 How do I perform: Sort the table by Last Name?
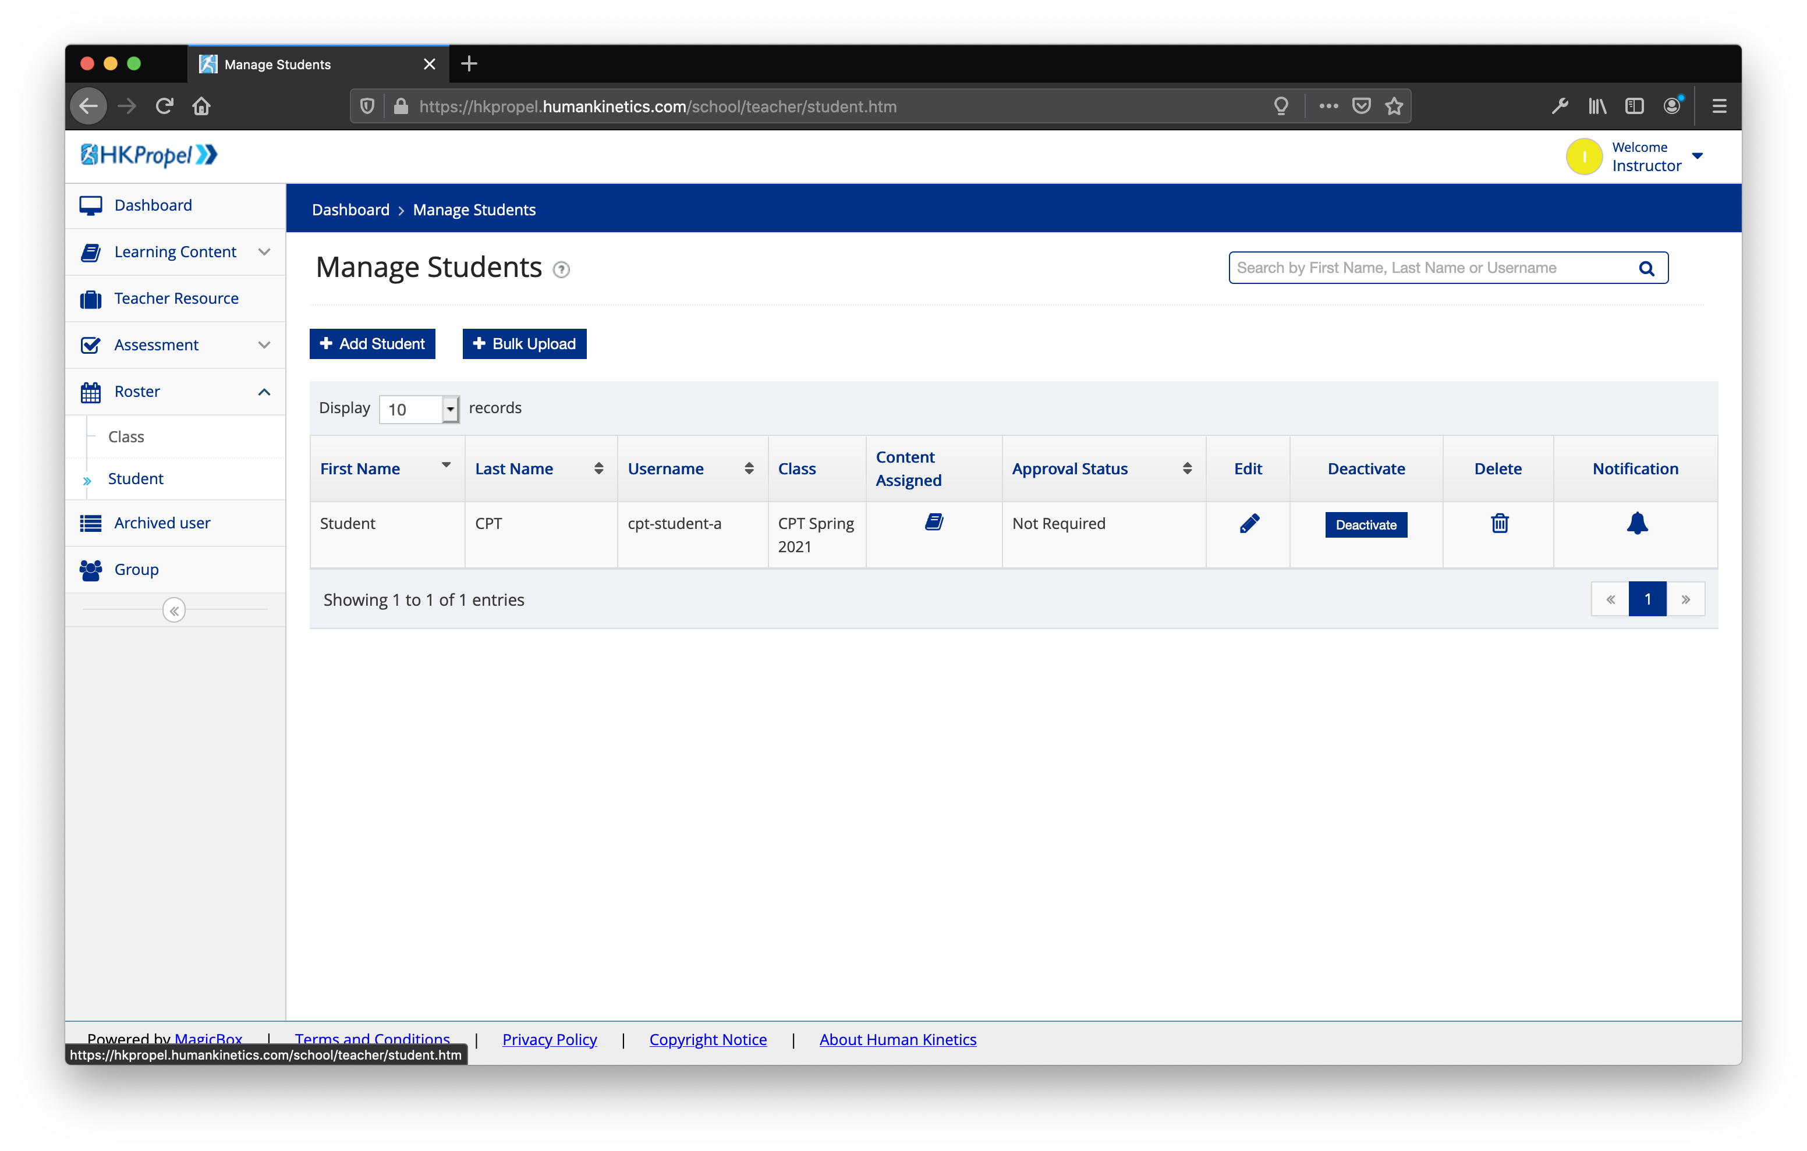598,468
